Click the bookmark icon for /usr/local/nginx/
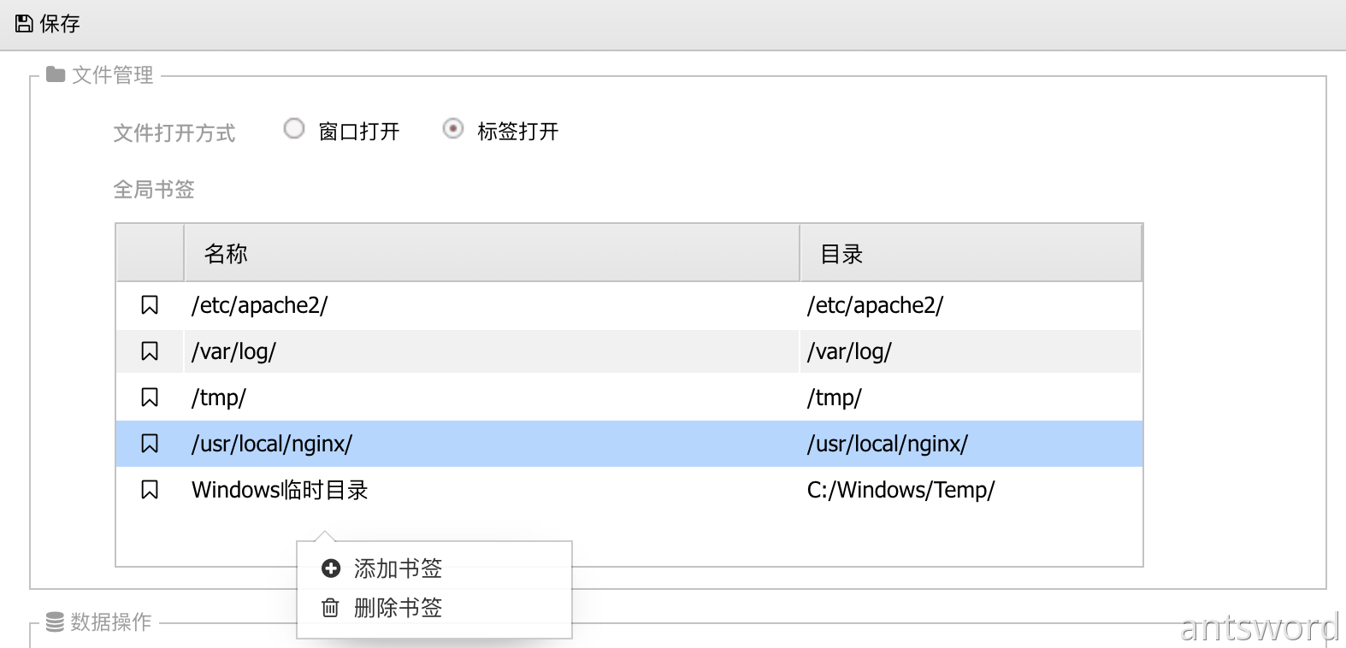Image resolution: width=1346 pixels, height=648 pixels. pos(150,444)
